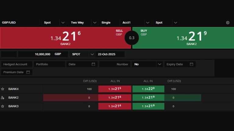Toggle favorite star for BANK3
Viewport: 234px width, 131px height.
click(x=2, y=106)
